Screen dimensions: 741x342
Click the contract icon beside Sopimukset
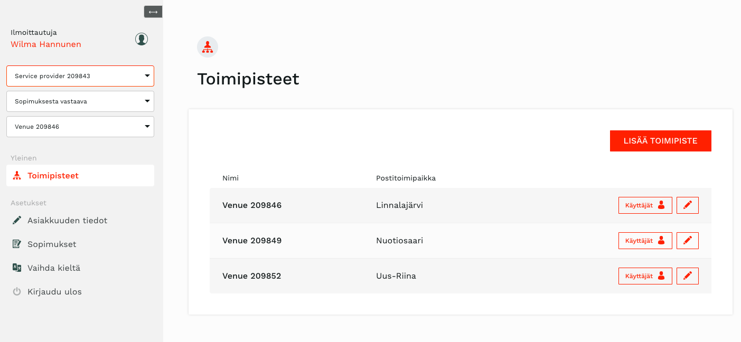(17, 244)
